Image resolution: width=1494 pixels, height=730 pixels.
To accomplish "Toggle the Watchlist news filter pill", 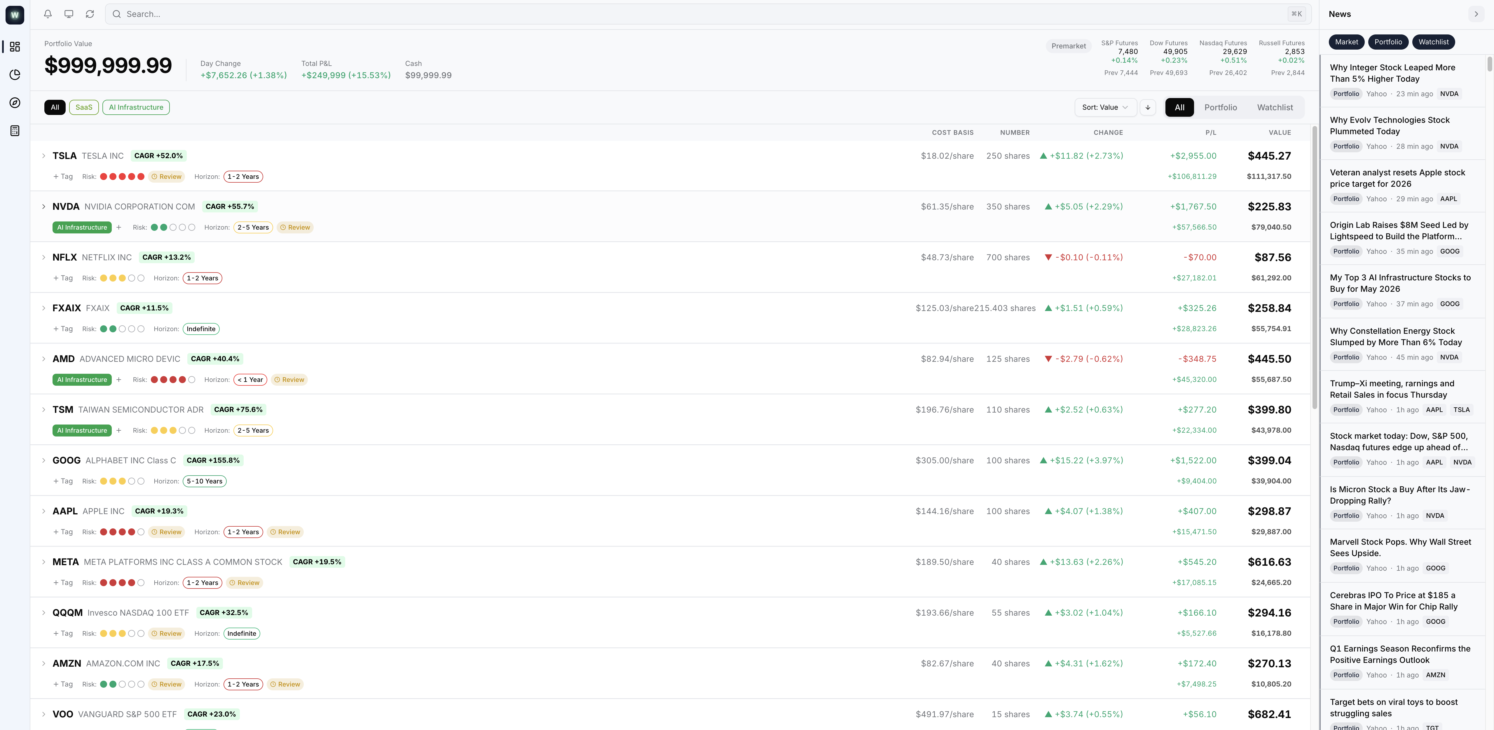I will point(1434,42).
